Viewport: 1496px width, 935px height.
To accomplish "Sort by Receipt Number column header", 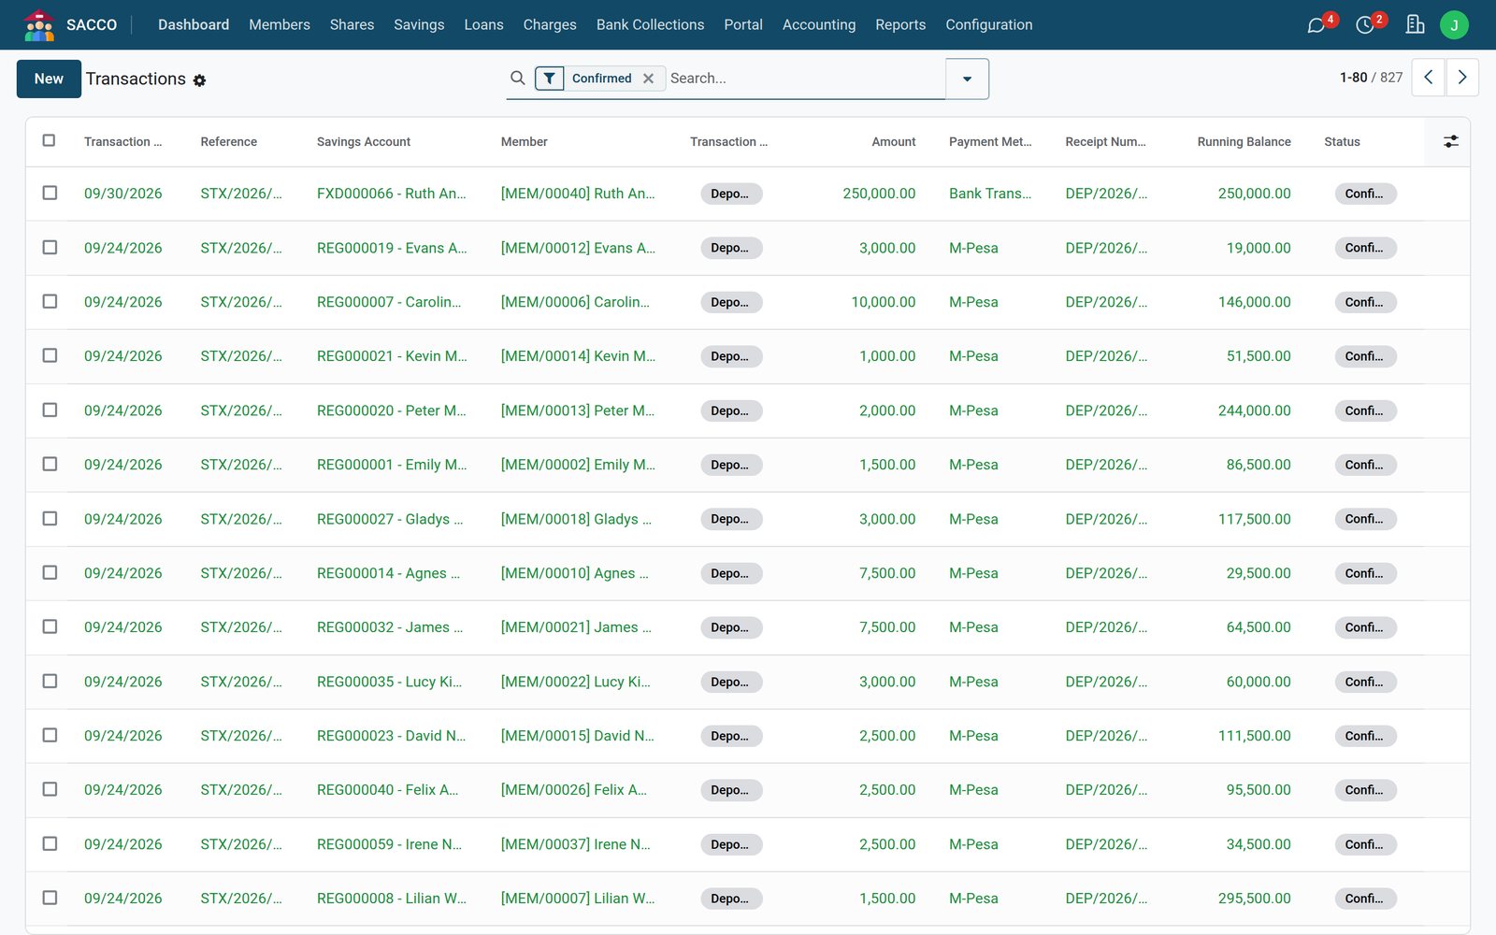I will (1105, 142).
